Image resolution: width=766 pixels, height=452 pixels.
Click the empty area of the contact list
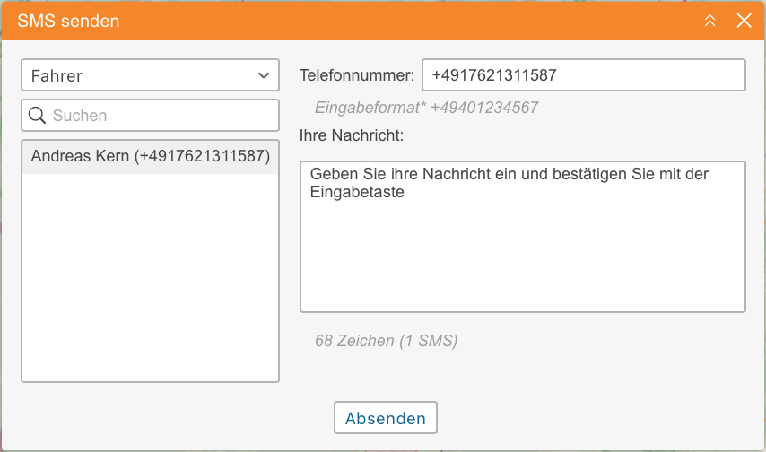tap(150, 278)
